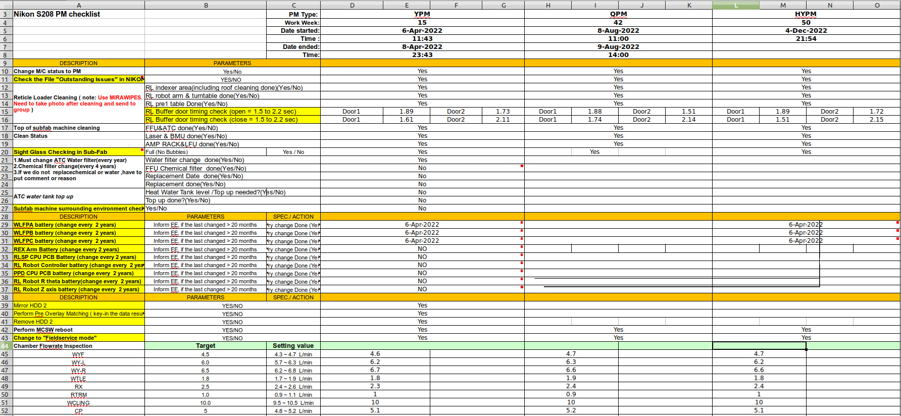The height and width of the screenshot is (416, 901).
Task: Select the door timing value 2.15
Action: [877, 120]
